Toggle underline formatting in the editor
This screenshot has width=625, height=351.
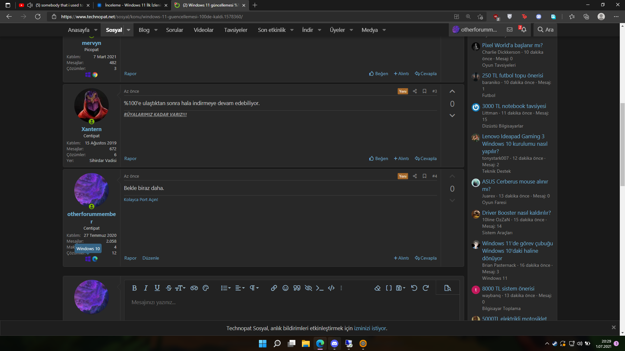[x=157, y=288]
